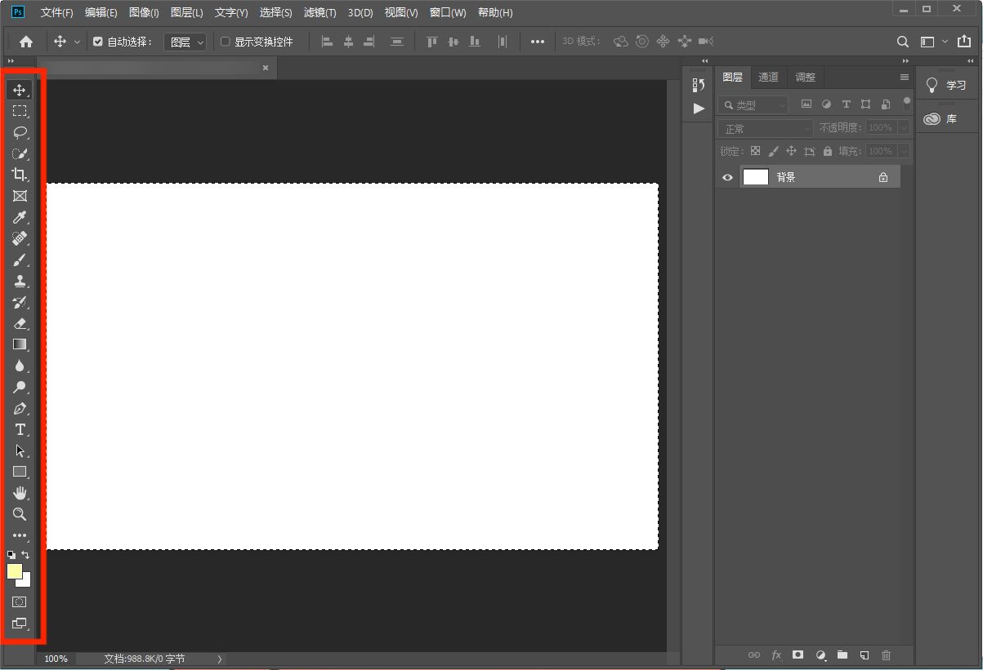Select the Clone Stamp tool
The height and width of the screenshot is (670, 983).
coord(20,281)
